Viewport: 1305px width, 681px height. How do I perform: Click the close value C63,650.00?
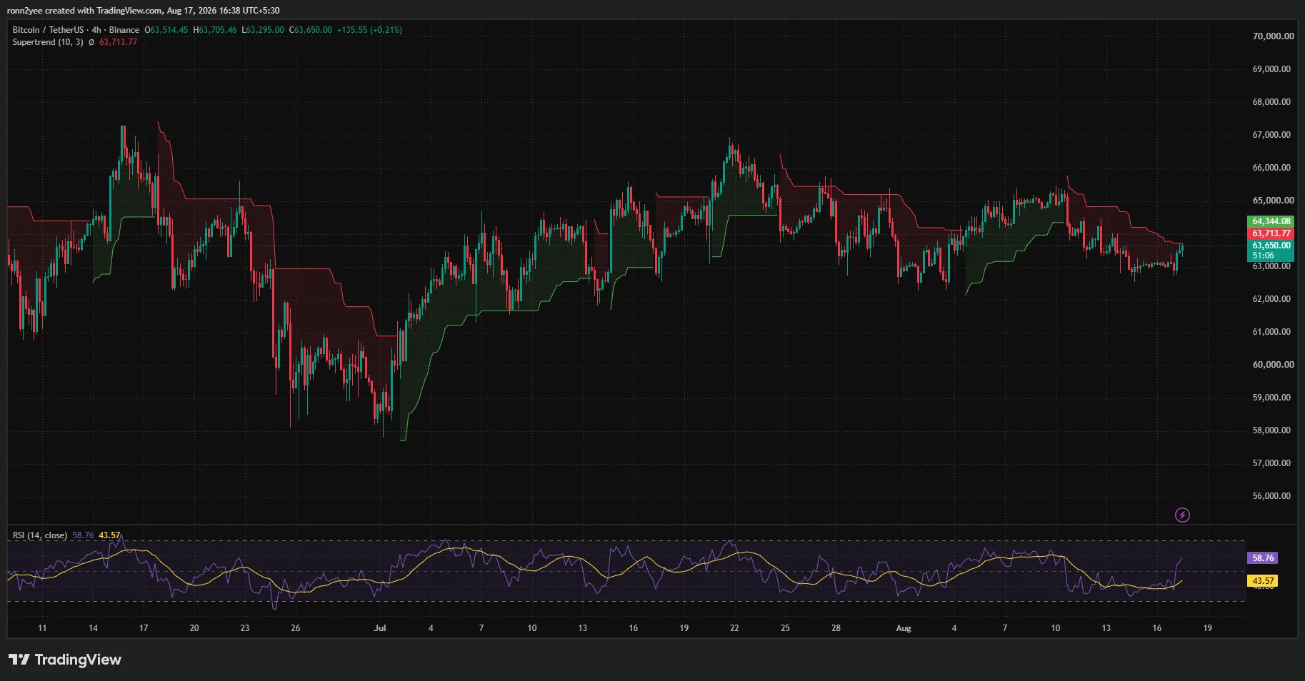(311, 30)
